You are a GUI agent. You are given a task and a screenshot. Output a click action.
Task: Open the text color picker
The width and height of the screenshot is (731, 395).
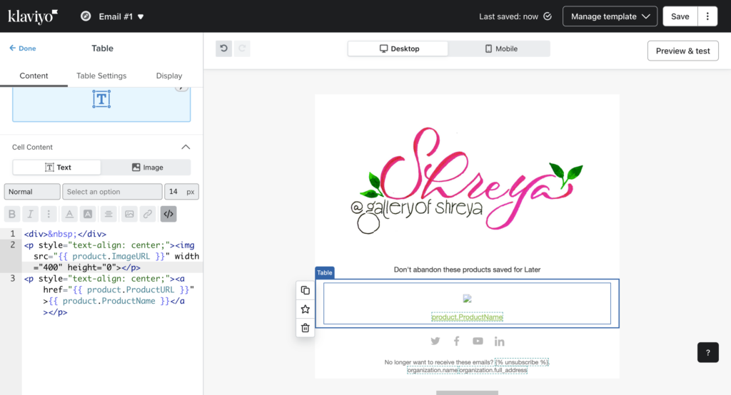(x=69, y=214)
